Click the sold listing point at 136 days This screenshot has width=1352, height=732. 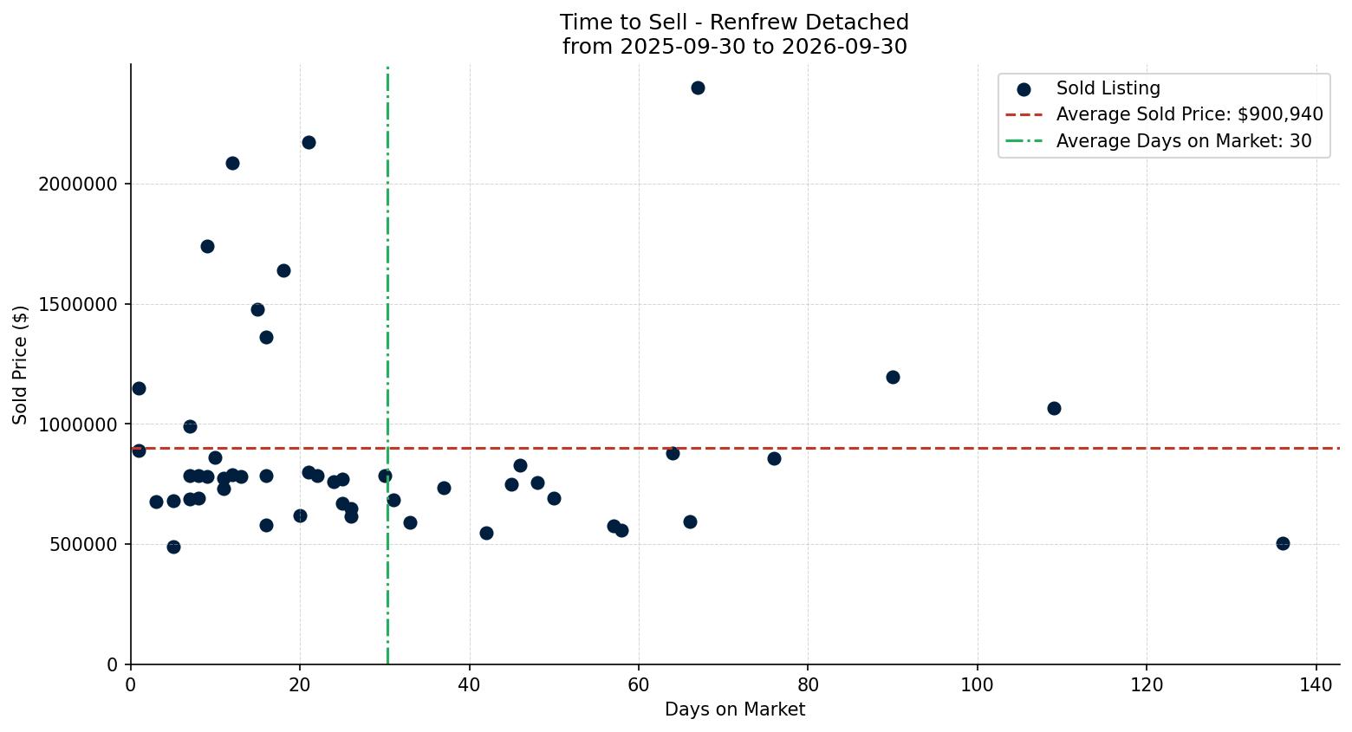1283,543
